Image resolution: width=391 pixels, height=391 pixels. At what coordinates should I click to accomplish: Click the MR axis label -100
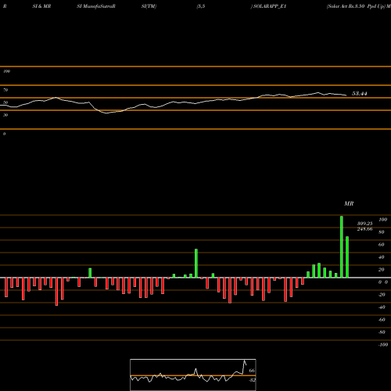pos(383,345)
